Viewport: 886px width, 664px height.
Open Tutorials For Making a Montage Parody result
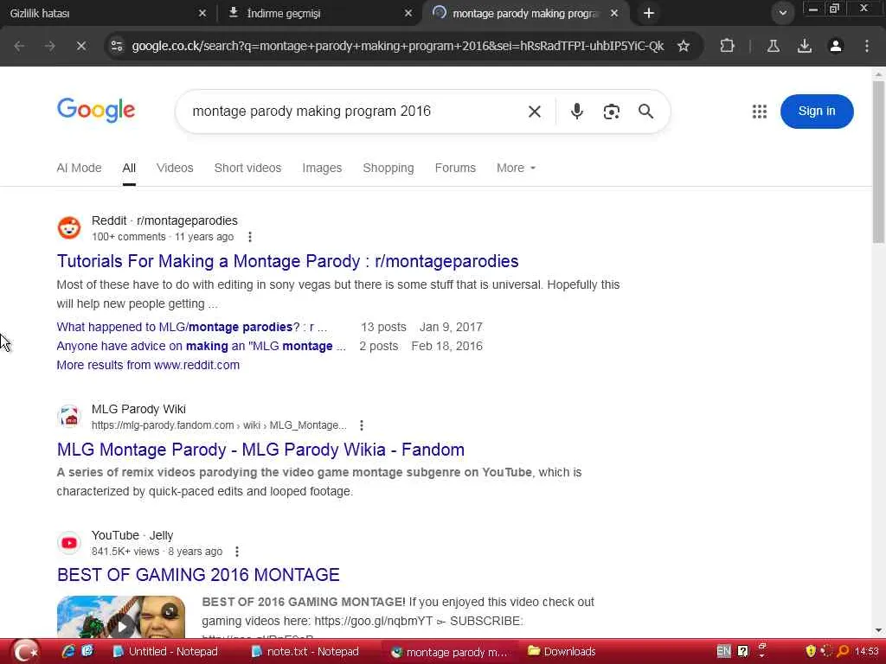pyautogui.click(x=287, y=261)
